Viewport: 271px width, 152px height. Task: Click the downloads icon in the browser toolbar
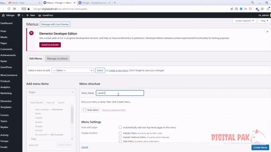(268, 9)
